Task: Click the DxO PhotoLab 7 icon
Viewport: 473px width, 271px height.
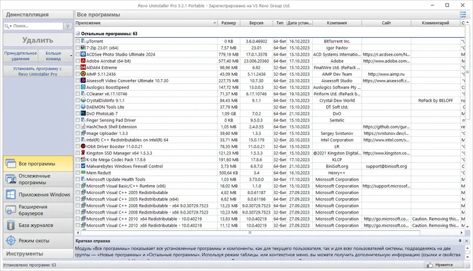Action: click(x=83, y=114)
